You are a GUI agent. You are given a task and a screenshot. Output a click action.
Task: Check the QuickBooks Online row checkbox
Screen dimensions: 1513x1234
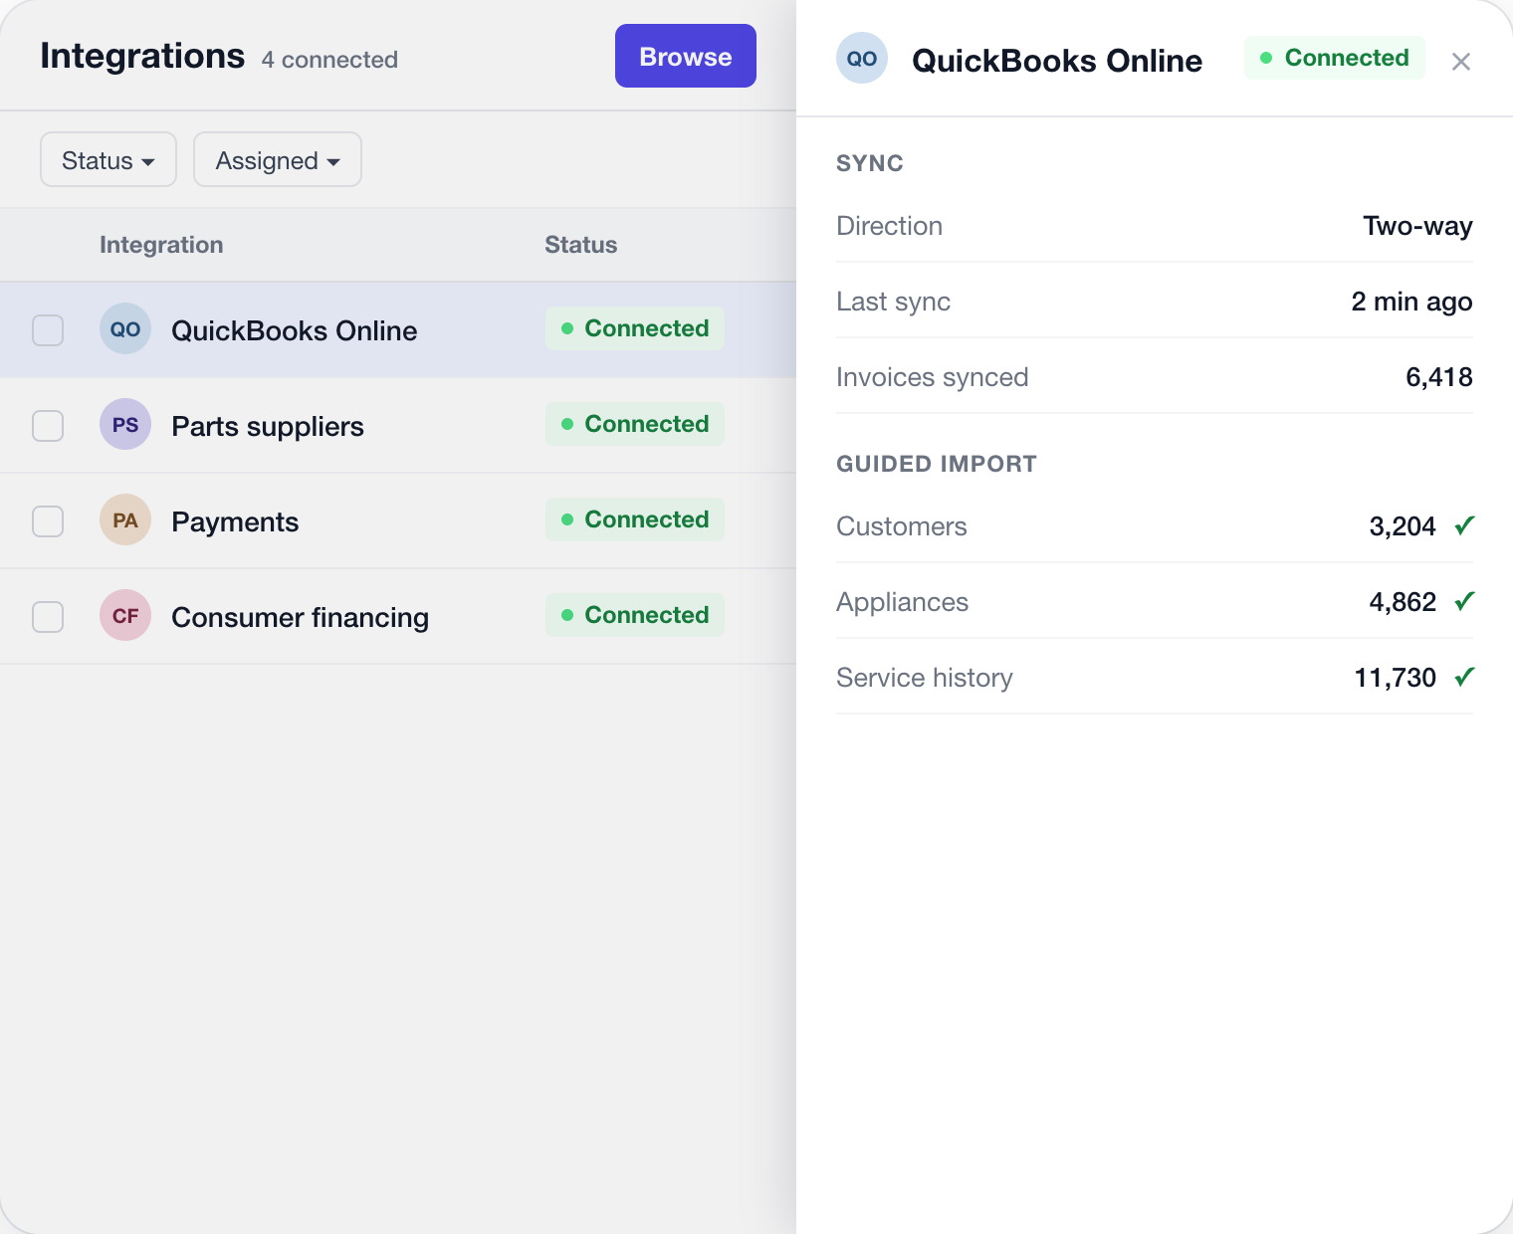coord(48,330)
